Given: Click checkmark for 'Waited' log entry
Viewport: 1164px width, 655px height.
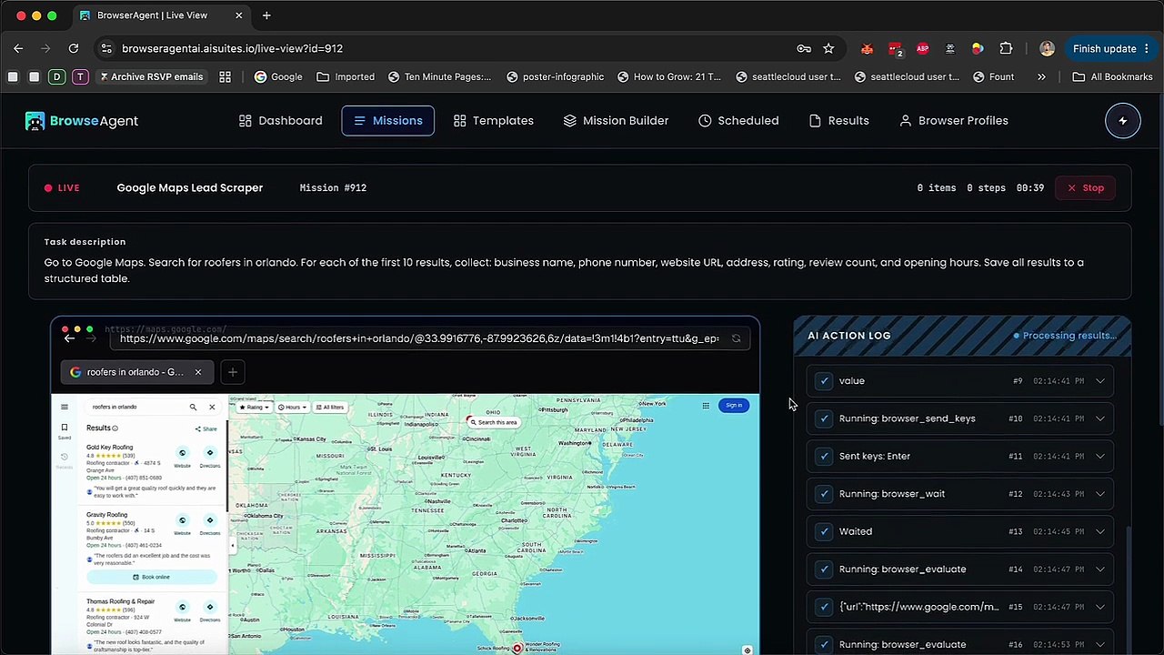Looking at the screenshot, I should tap(824, 531).
